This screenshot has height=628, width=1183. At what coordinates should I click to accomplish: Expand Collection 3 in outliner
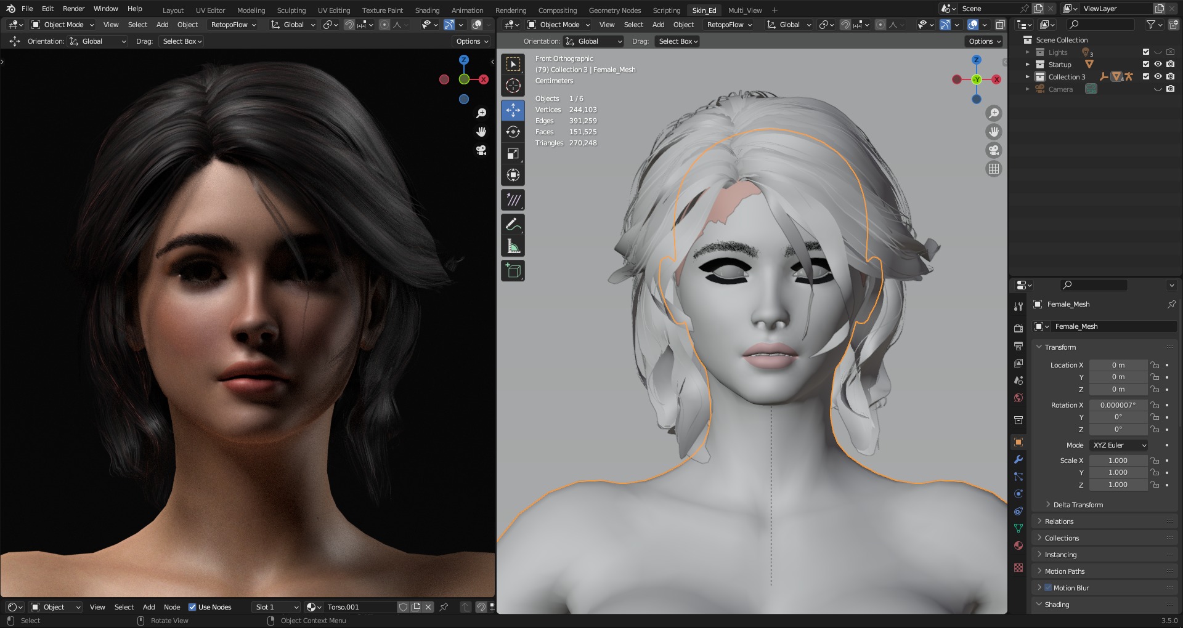pyautogui.click(x=1027, y=76)
